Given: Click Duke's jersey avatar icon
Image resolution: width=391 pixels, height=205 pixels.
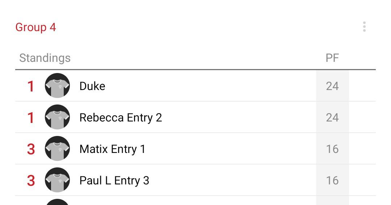Looking at the screenshot, I should click(x=57, y=86).
